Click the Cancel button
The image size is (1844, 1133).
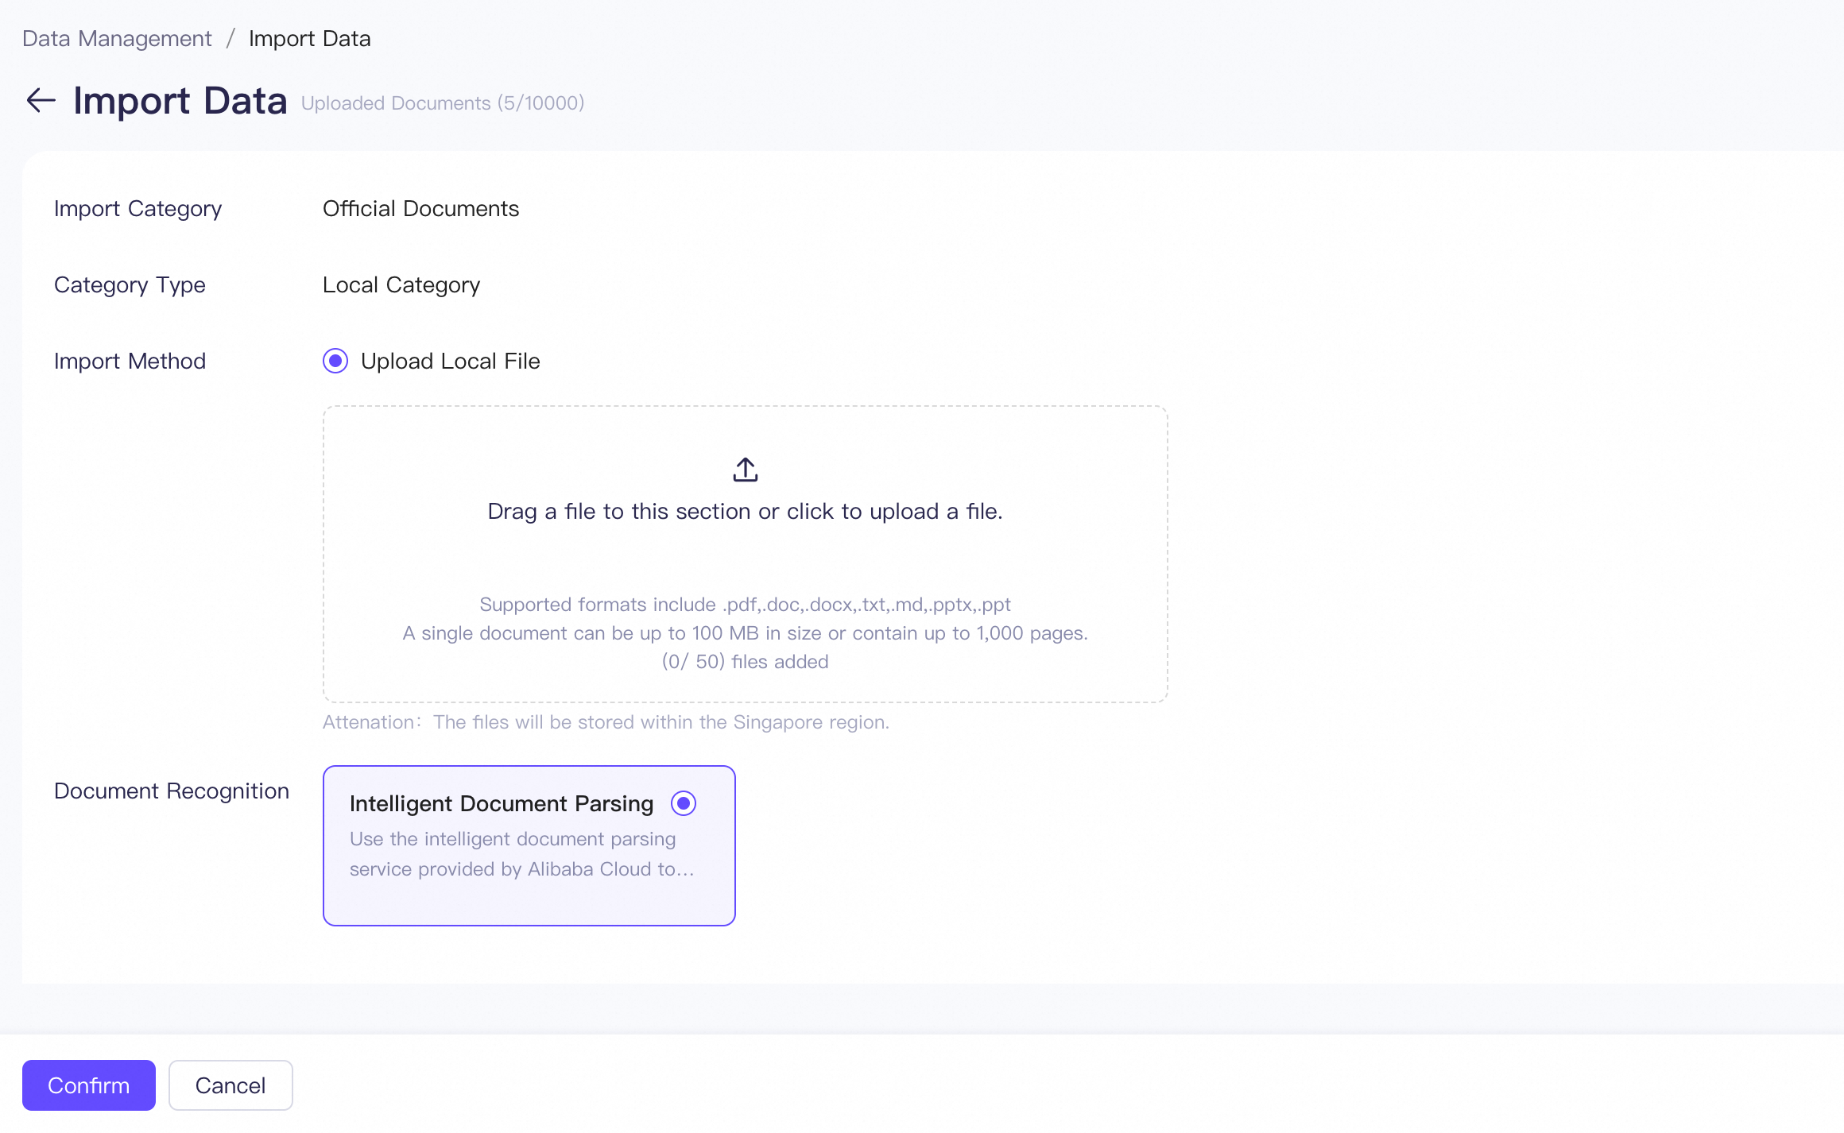(x=230, y=1085)
